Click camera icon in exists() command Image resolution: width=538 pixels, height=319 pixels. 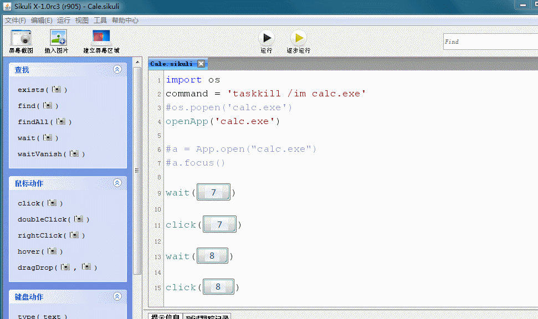57,89
